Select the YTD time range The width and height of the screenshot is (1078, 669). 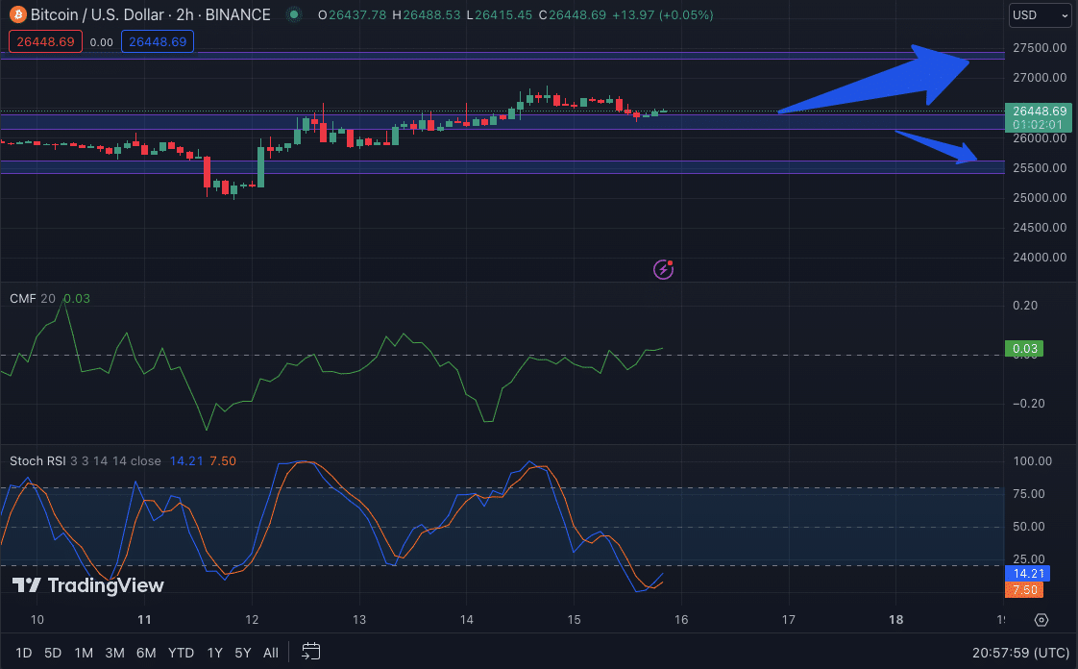[x=182, y=653]
